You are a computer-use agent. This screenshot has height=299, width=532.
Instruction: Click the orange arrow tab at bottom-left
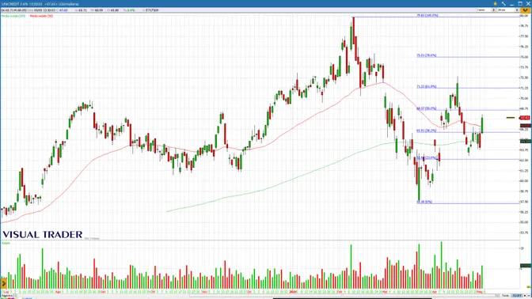click(4, 282)
